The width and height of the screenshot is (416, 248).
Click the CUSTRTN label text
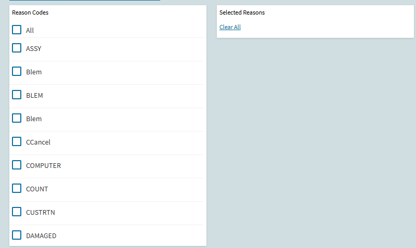point(41,213)
